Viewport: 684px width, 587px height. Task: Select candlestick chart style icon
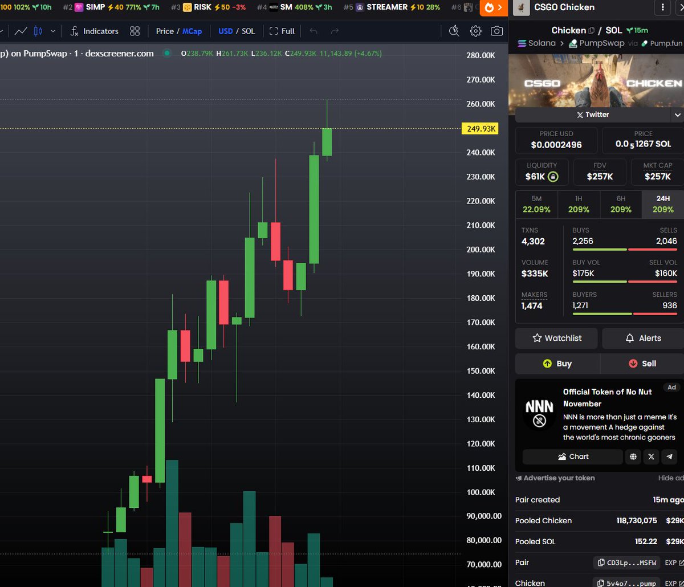38,31
